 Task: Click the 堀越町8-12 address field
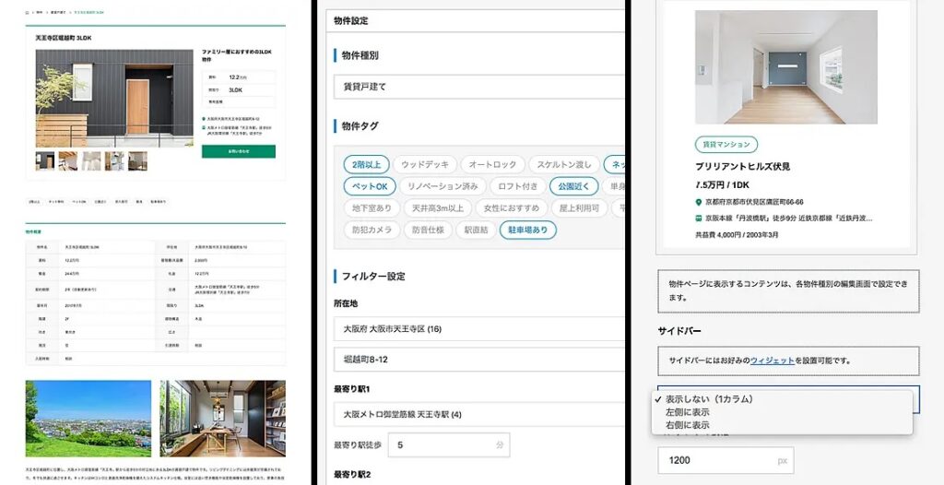coord(478,359)
